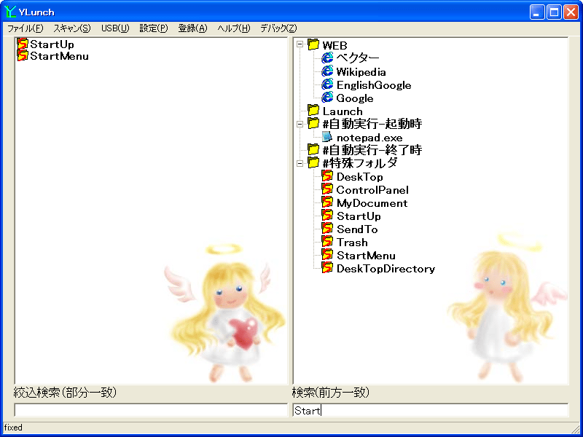This screenshot has height=437, width=583.
Task: Select the SendTo entry in tree
Action: coord(357,229)
